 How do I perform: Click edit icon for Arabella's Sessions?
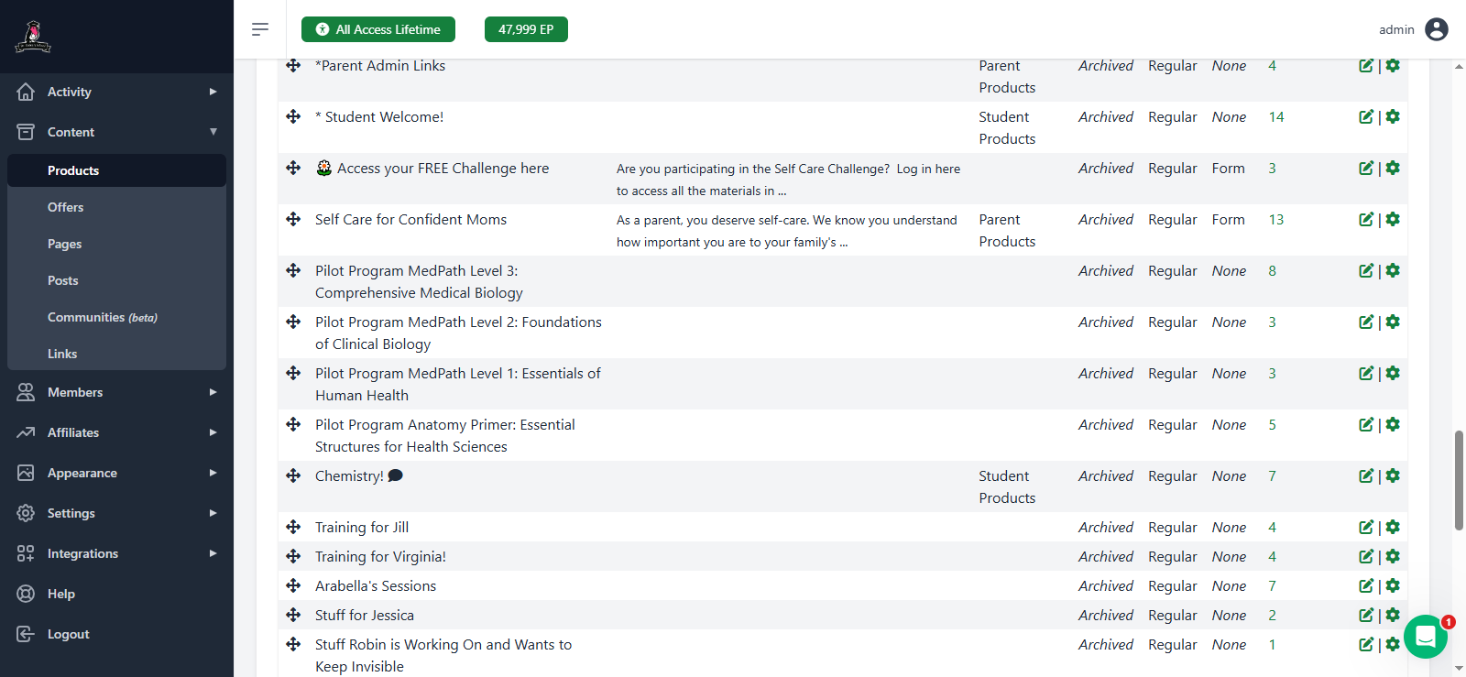click(1365, 585)
